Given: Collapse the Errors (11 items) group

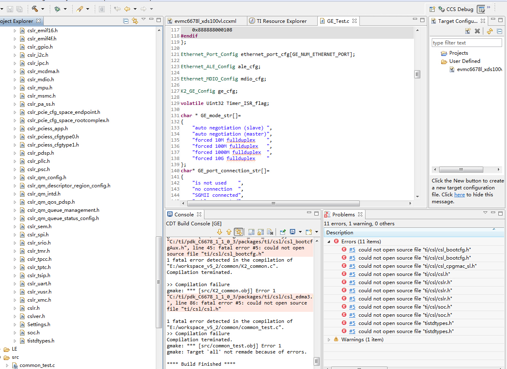Looking at the screenshot, I should 329,242.
